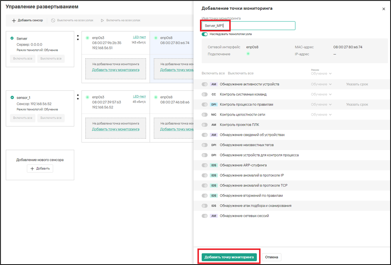This screenshot has width=391, height=265.
Task: Click IP address 192.168.56.52 under sensor_1 enp0s3
Action: point(103,107)
